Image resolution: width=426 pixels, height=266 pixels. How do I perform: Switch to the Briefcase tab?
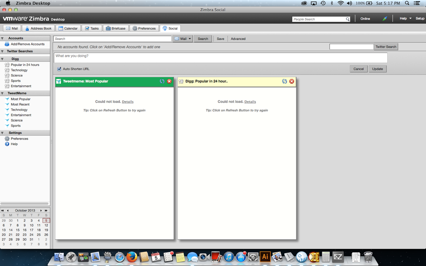coord(116,28)
